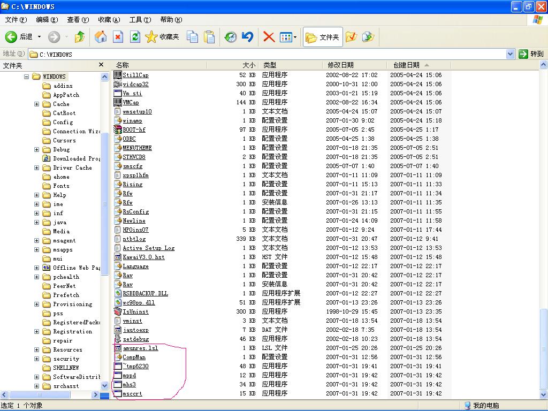Open the 工具(T) menu
Screen dimensions: 548x411
(x=140, y=20)
